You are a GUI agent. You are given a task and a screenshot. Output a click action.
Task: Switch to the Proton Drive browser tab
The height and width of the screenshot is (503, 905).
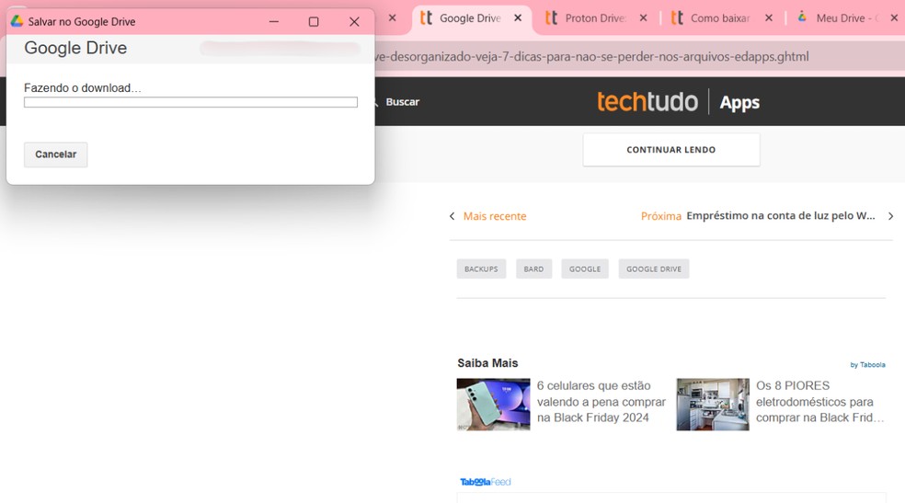595,18
